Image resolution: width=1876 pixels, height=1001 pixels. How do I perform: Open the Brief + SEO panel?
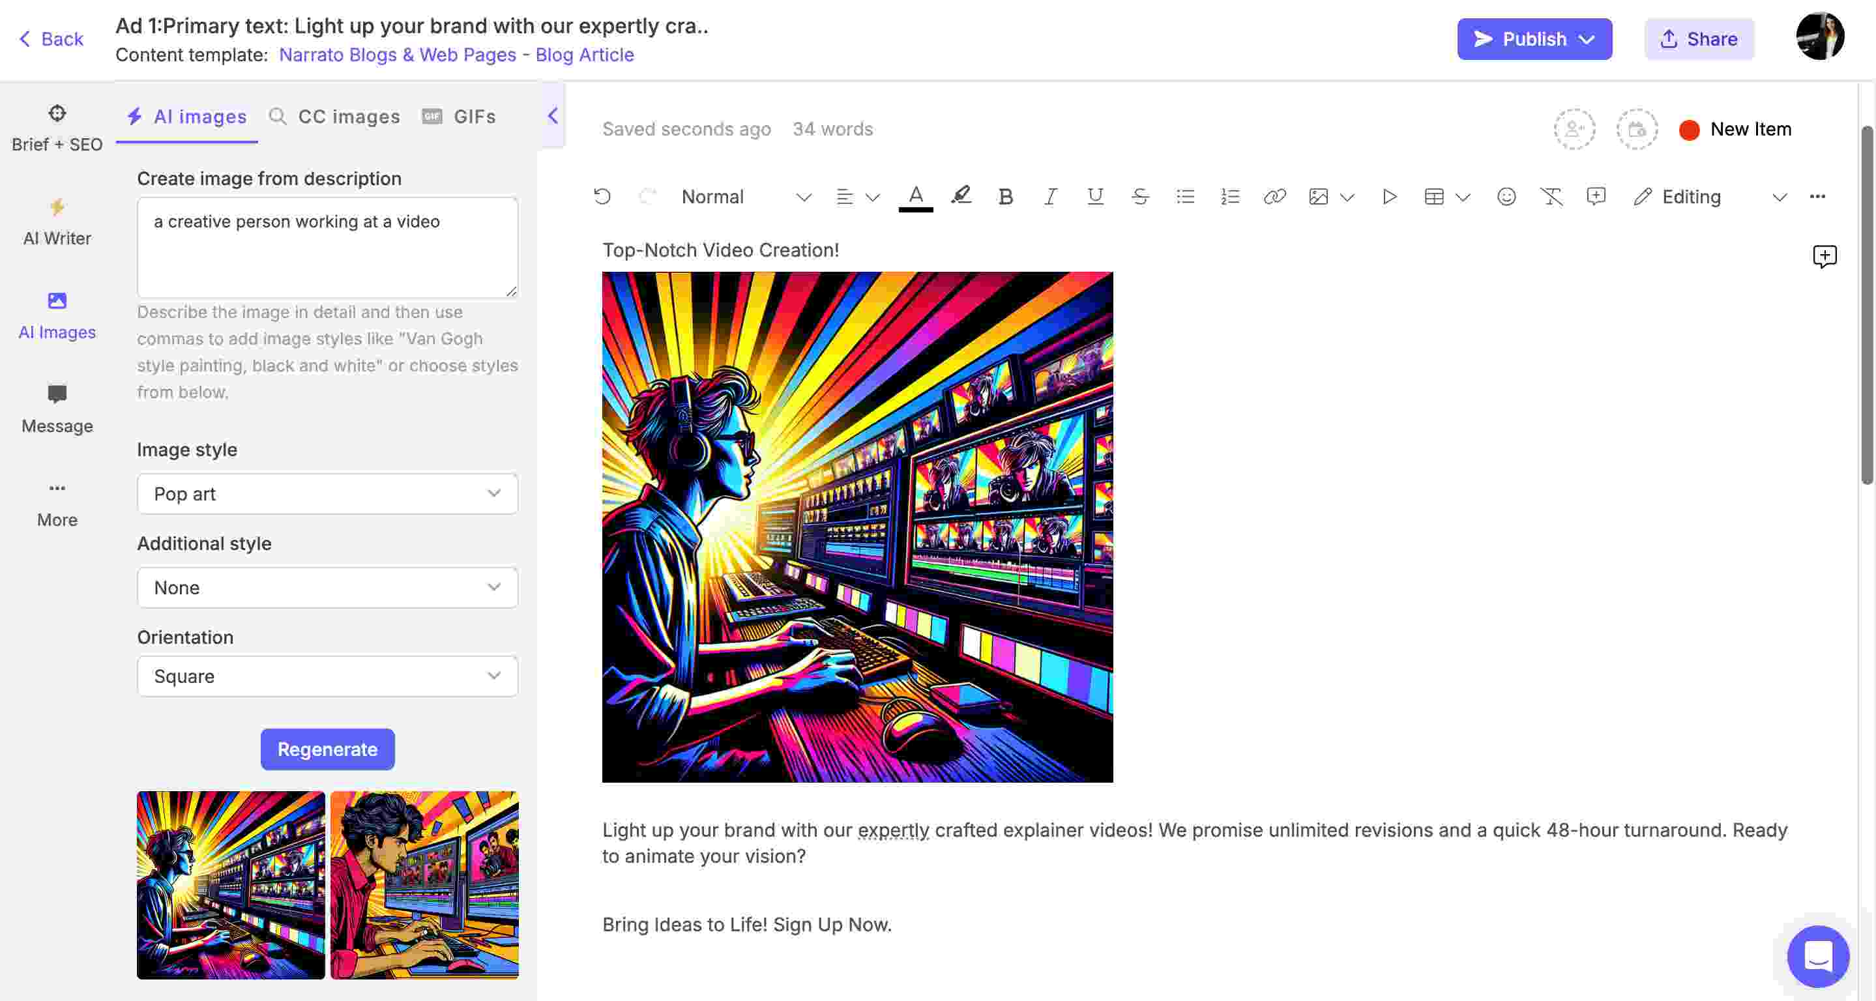click(57, 128)
